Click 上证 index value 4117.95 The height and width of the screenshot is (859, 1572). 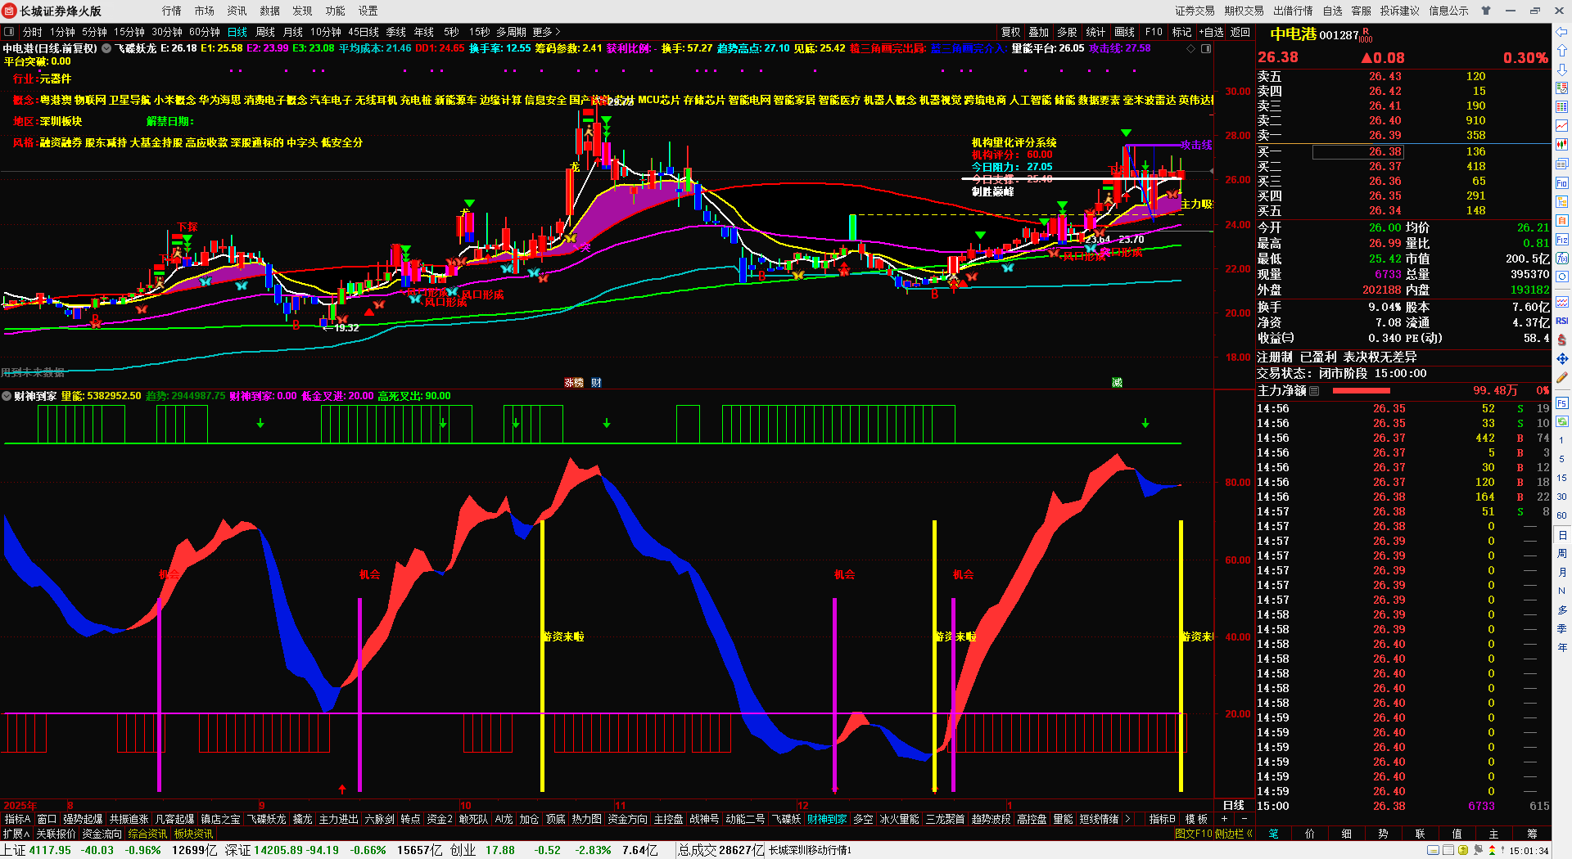click(51, 850)
